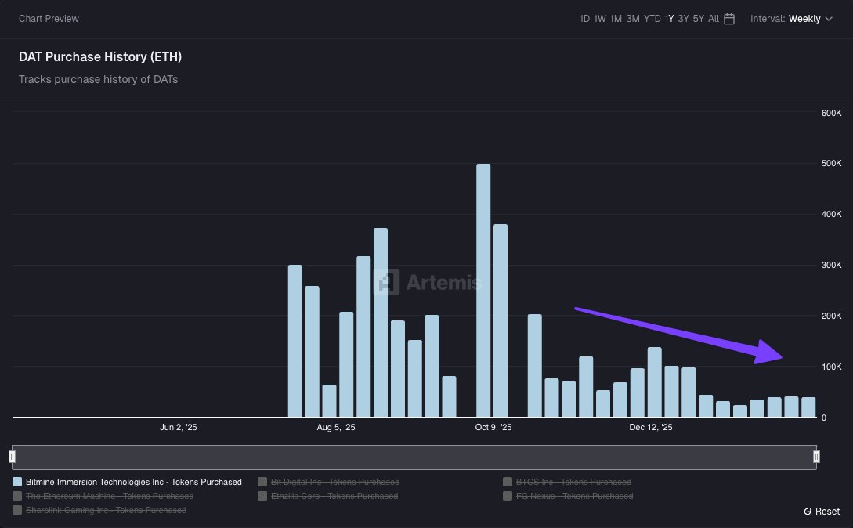Click the left range slider handle
Viewport: 853px width, 528px height.
pyautogui.click(x=13, y=457)
